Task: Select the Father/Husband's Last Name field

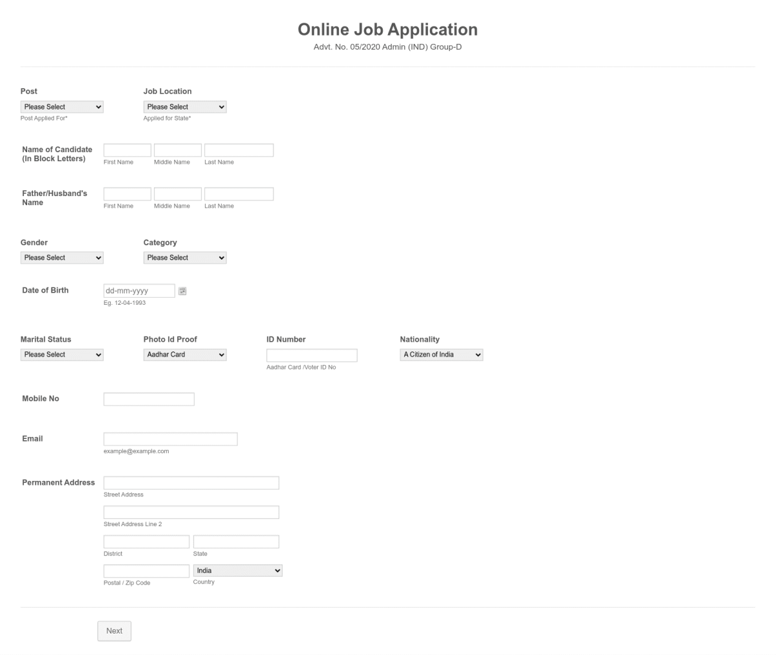Action: point(239,193)
